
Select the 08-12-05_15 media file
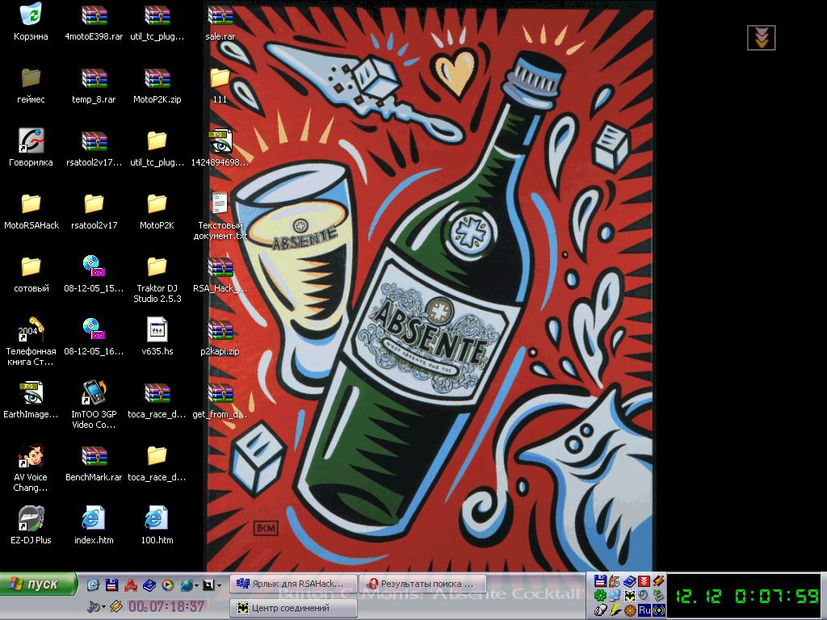pyautogui.click(x=94, y=273)
